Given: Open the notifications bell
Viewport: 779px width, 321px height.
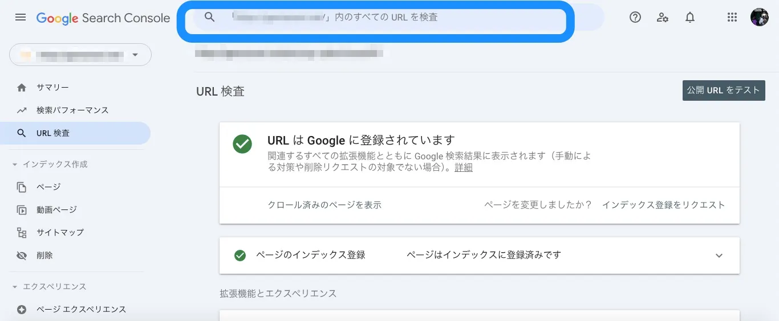Looking at the screenshot, I should [x=690, y=17].
